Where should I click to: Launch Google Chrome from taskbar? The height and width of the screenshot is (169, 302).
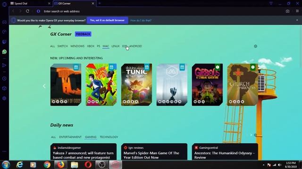pos(47,165)
